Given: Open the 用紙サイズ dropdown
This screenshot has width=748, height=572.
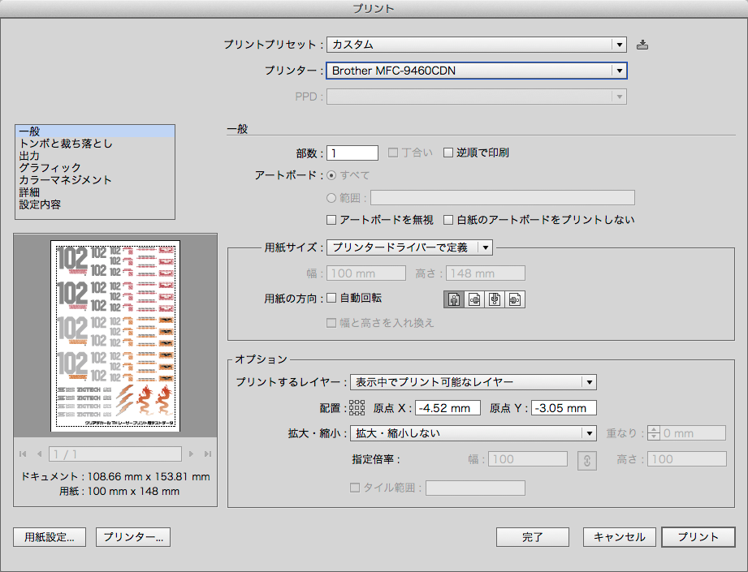Looking at the screenshot, I should [x=486, y=247].
